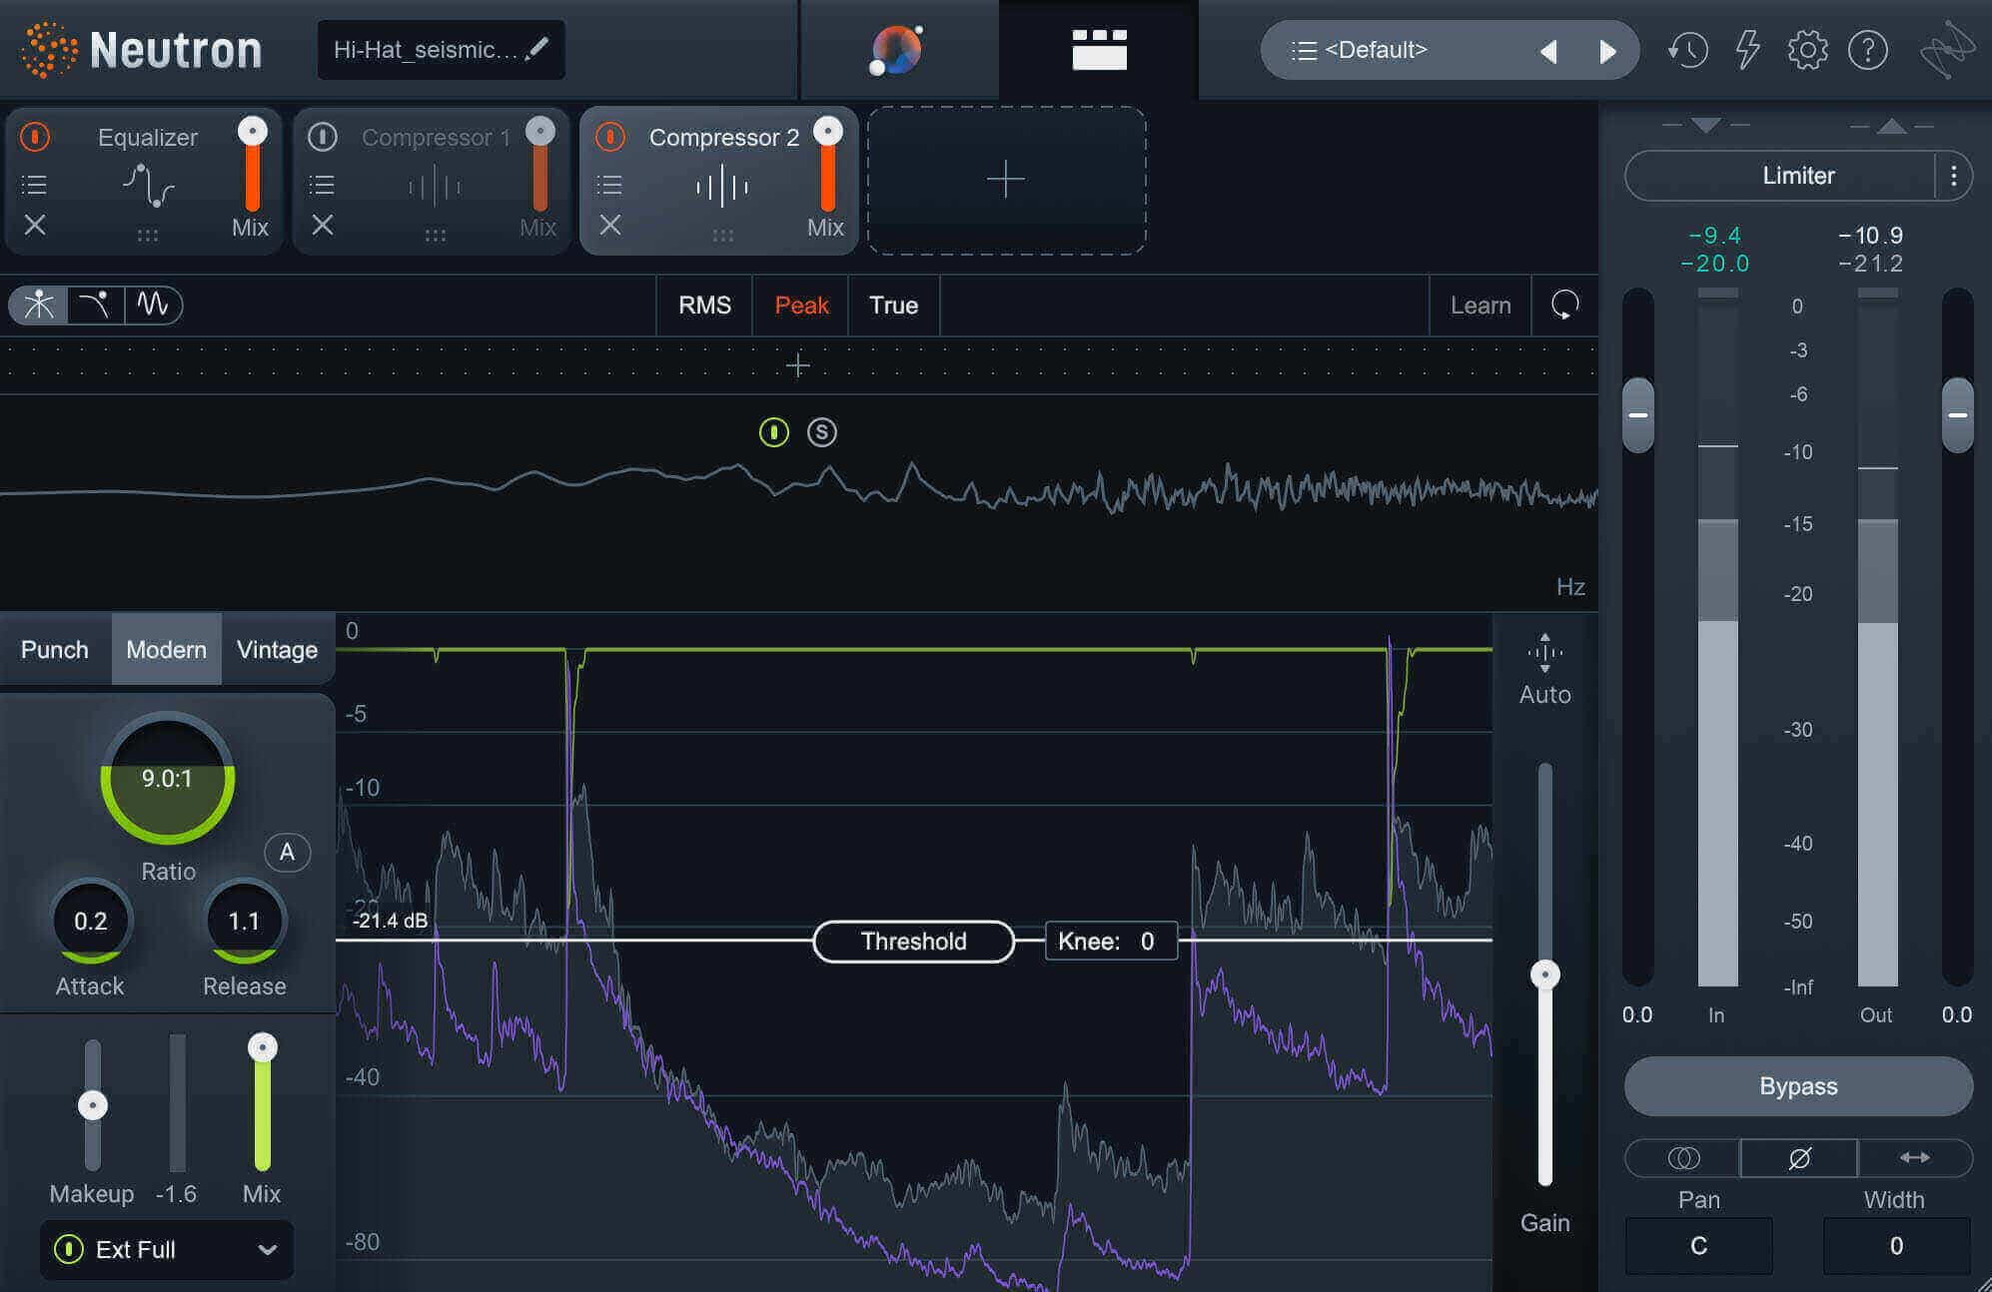Click the swap channels arrows icon
Viewport: 1992px width, 1292px height.
[x=1914, y=1158]
